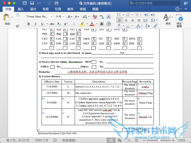Open the Styles Pane

click(x=179, y=21)
